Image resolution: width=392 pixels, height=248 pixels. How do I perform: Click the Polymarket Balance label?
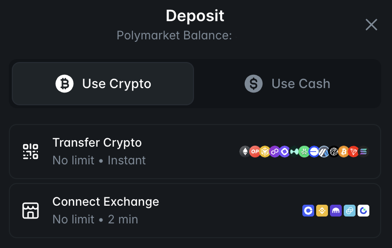[x=174, y=35]
